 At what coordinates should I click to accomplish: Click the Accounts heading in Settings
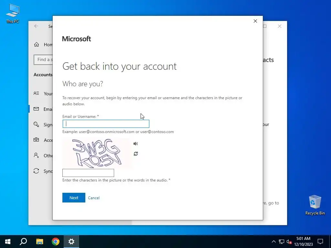coord(43,75)
